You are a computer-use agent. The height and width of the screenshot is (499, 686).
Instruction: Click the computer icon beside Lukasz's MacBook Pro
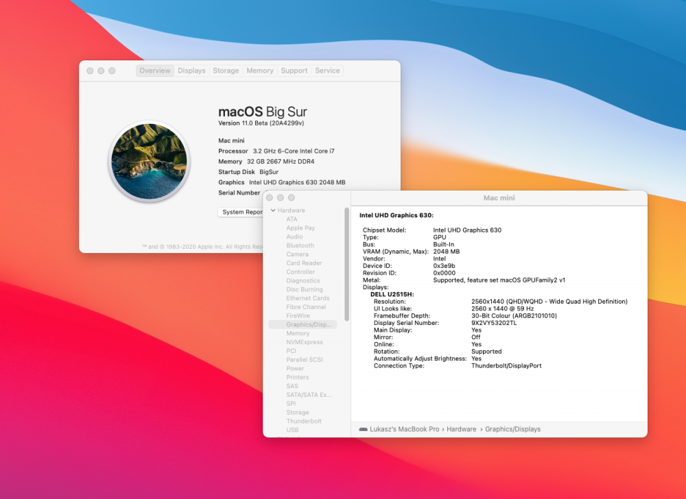tap(363, 429)
